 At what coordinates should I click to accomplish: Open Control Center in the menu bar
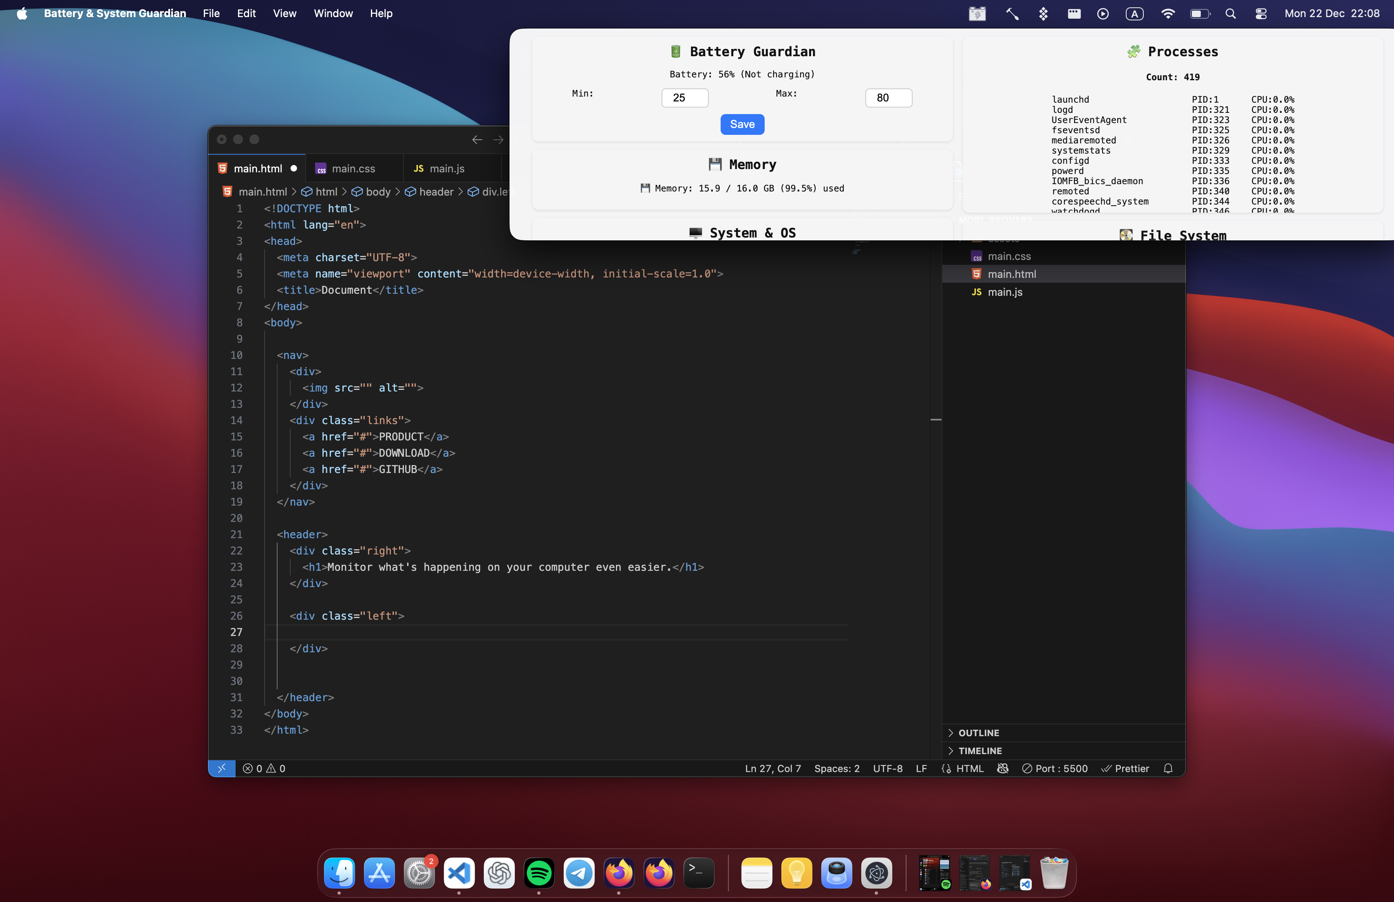pos(1260,13)
